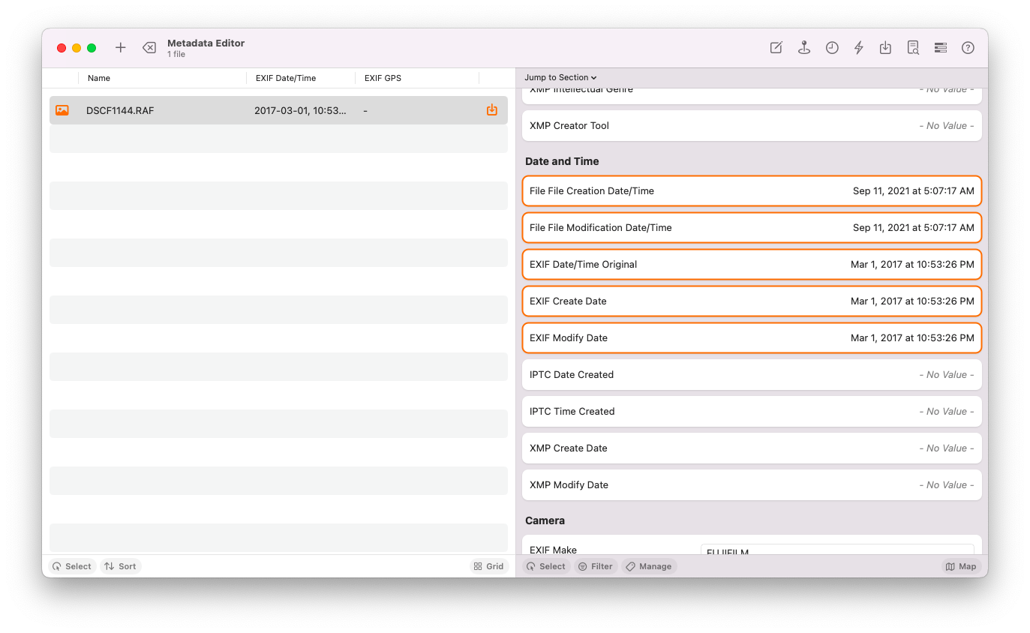1030x633 pixels.
Task: Toggle Select mode in the left panel
Action: (x=71, y=566)
